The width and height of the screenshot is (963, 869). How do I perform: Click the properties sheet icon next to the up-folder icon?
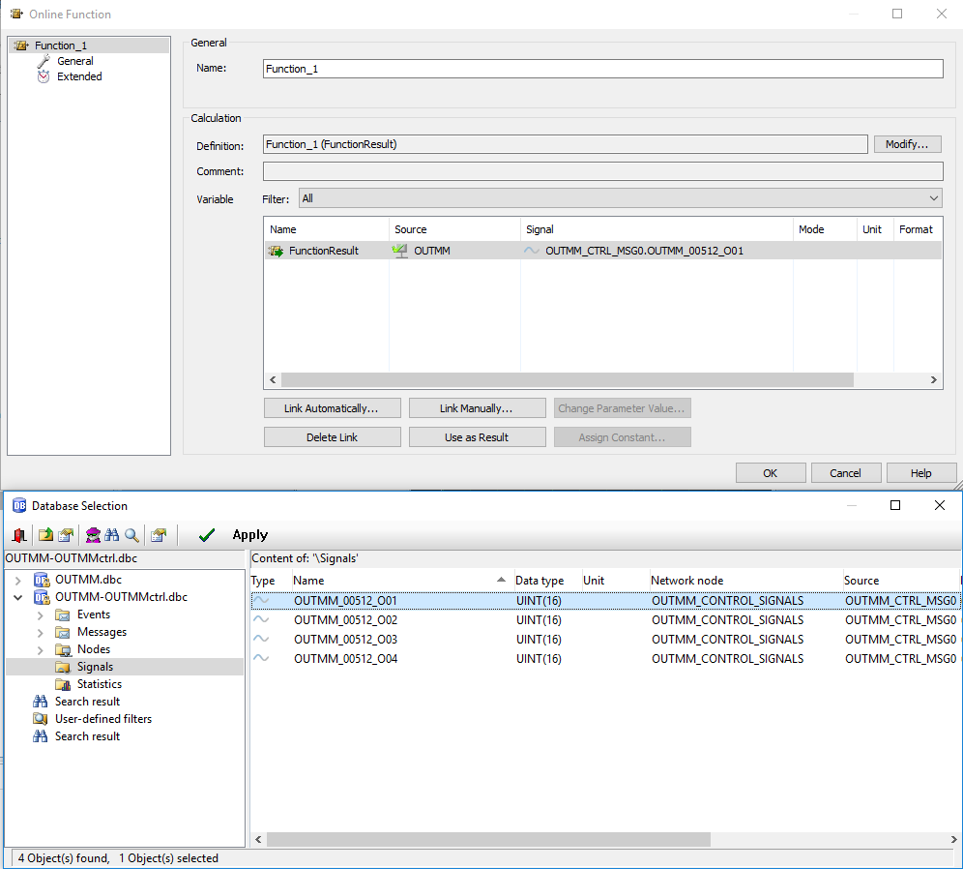(x=66, y=535)
